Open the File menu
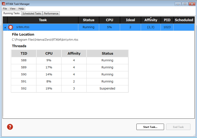197x138 pixels. point(5,9)
